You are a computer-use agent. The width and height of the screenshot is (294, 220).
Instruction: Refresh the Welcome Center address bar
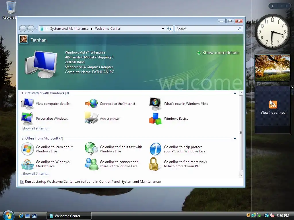169,29
